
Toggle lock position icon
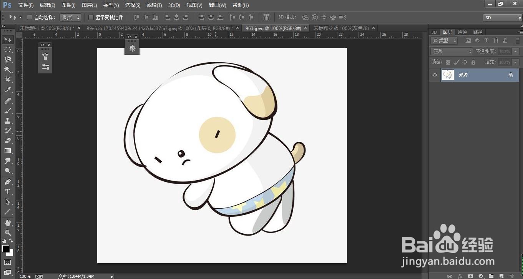[x=465, y=62]
